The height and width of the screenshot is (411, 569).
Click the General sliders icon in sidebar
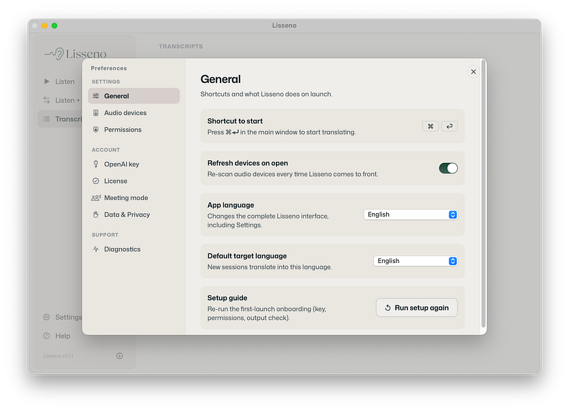[x=96, y=96]
